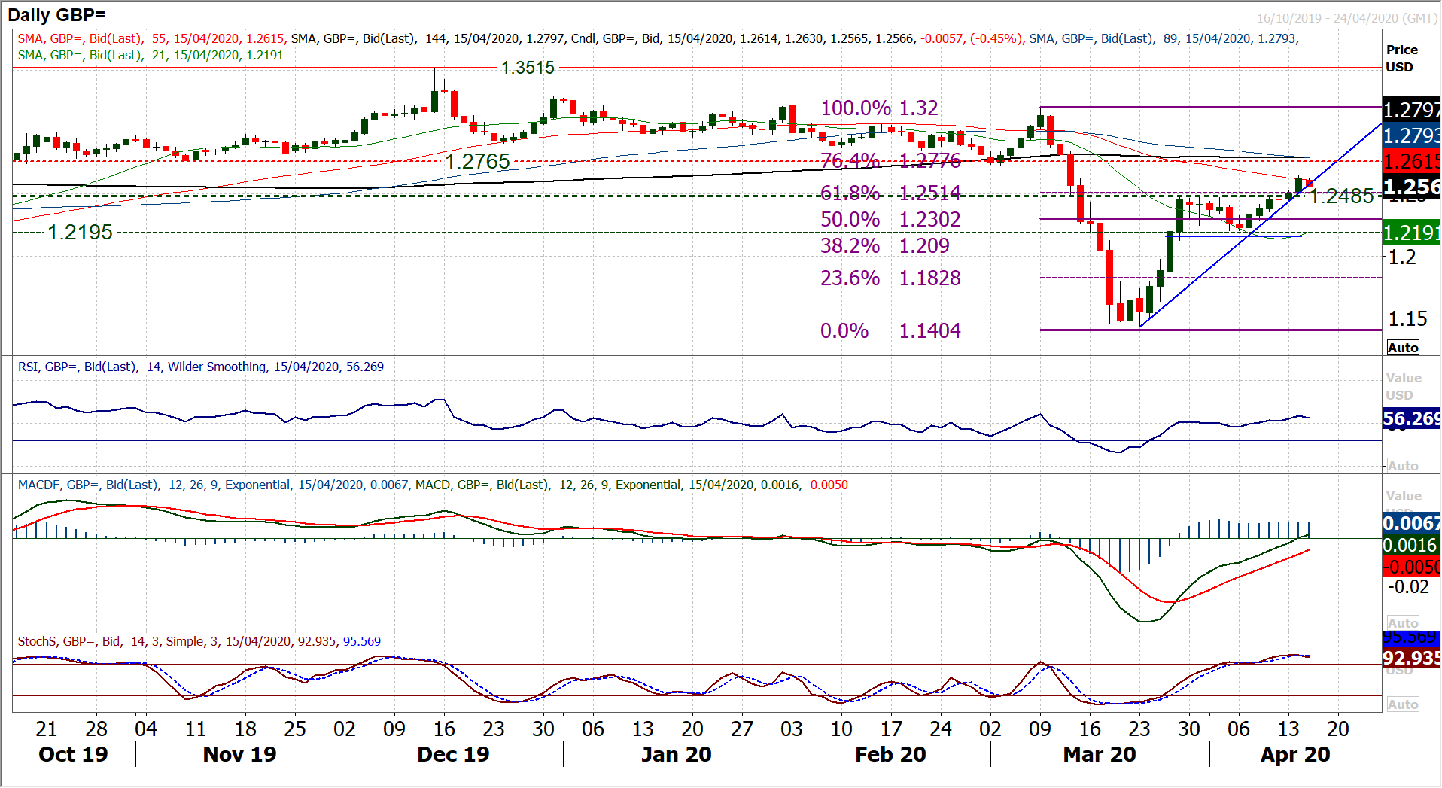Click the black 1.2797 price axis tag
This screenshot has width=1442, height=788.
pyautogui.click(x=1411, y=110)
